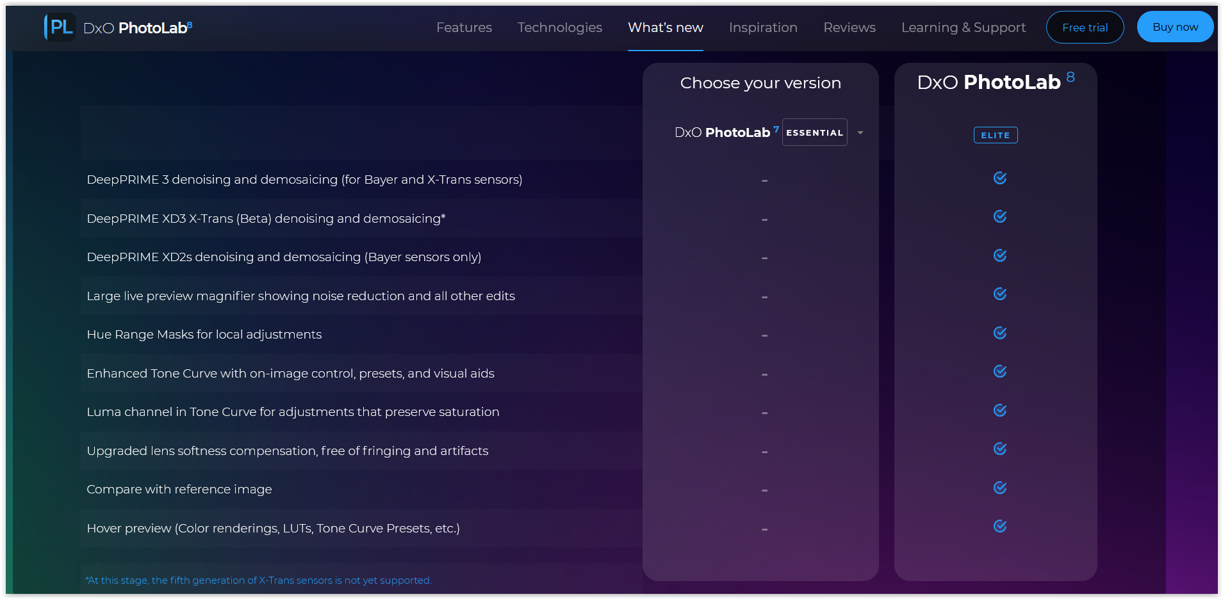This screenshot has width=1223, height=599.
Task: Click DeepPRIME XD2s denoising feature text
Action: (284, 257)
